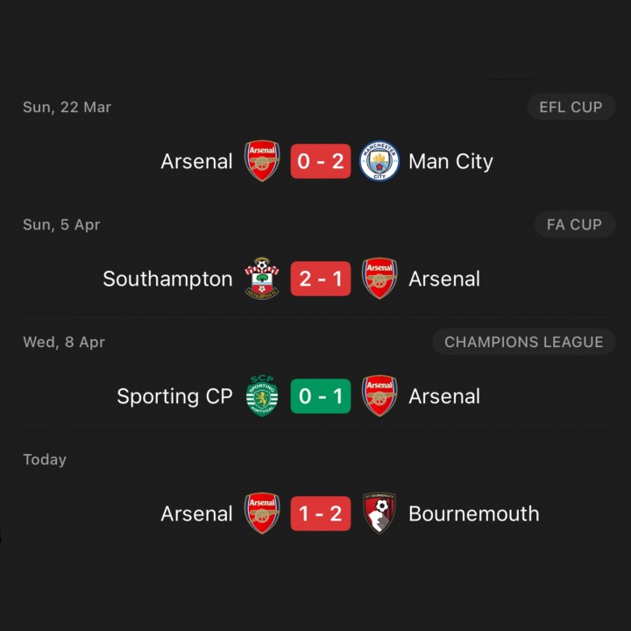Open the 0 - 2 score badge
Screen dimensions: 631x631
click(x=321, y=161)
